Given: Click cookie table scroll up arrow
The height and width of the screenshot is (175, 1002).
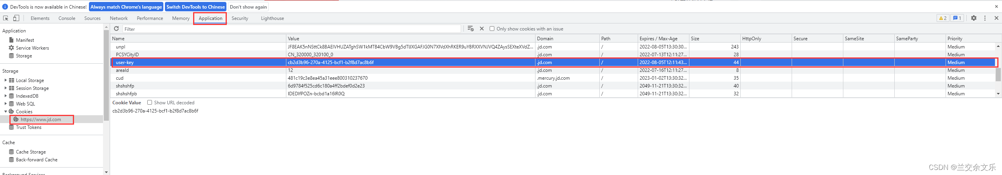Looking at the screenshot, I should (998, 46).
